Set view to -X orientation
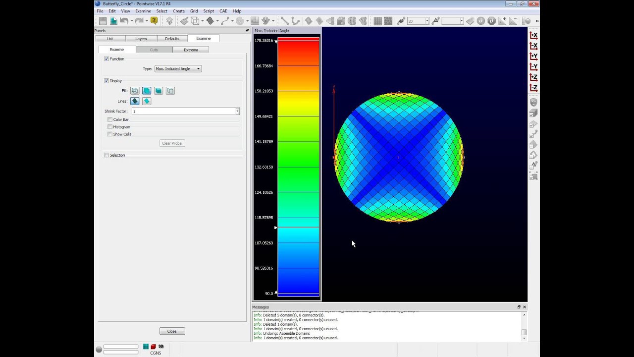634x357 pixels. (533, 46)
